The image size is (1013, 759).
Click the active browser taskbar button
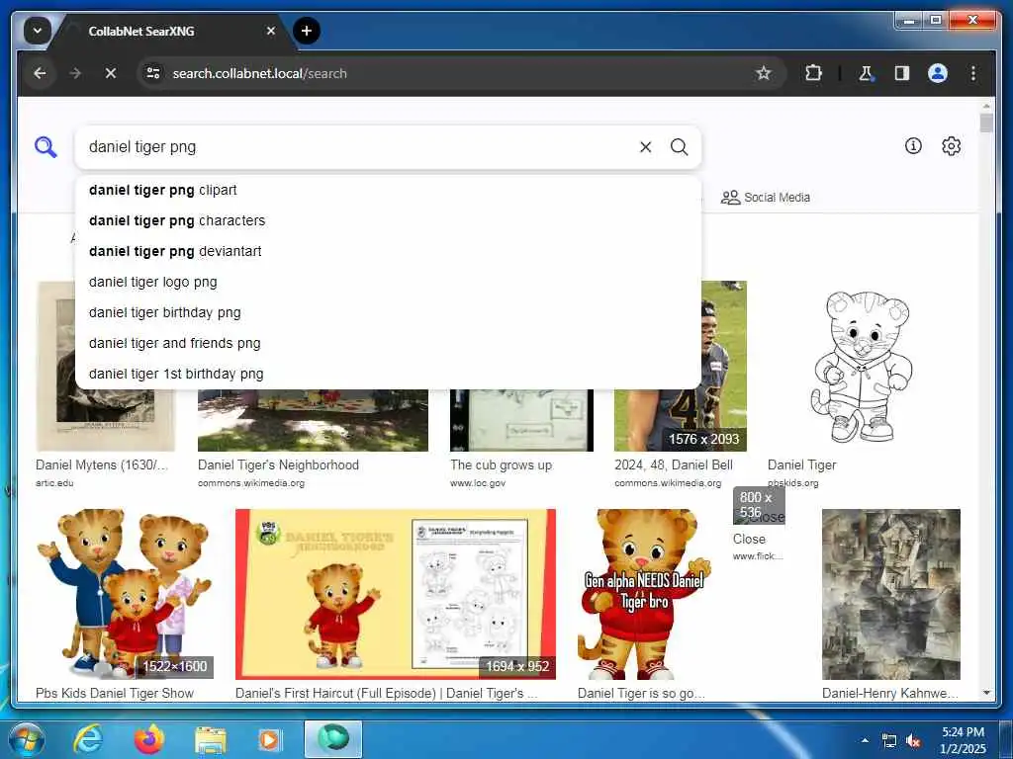coord(332,739)
